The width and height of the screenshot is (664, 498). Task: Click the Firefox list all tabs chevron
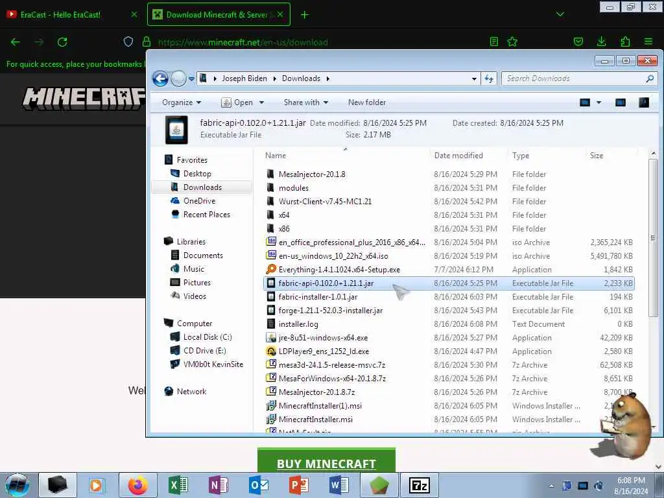click(560, 15)
